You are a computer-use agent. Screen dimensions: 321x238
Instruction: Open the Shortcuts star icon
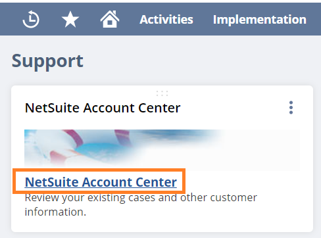click(70, 20)
